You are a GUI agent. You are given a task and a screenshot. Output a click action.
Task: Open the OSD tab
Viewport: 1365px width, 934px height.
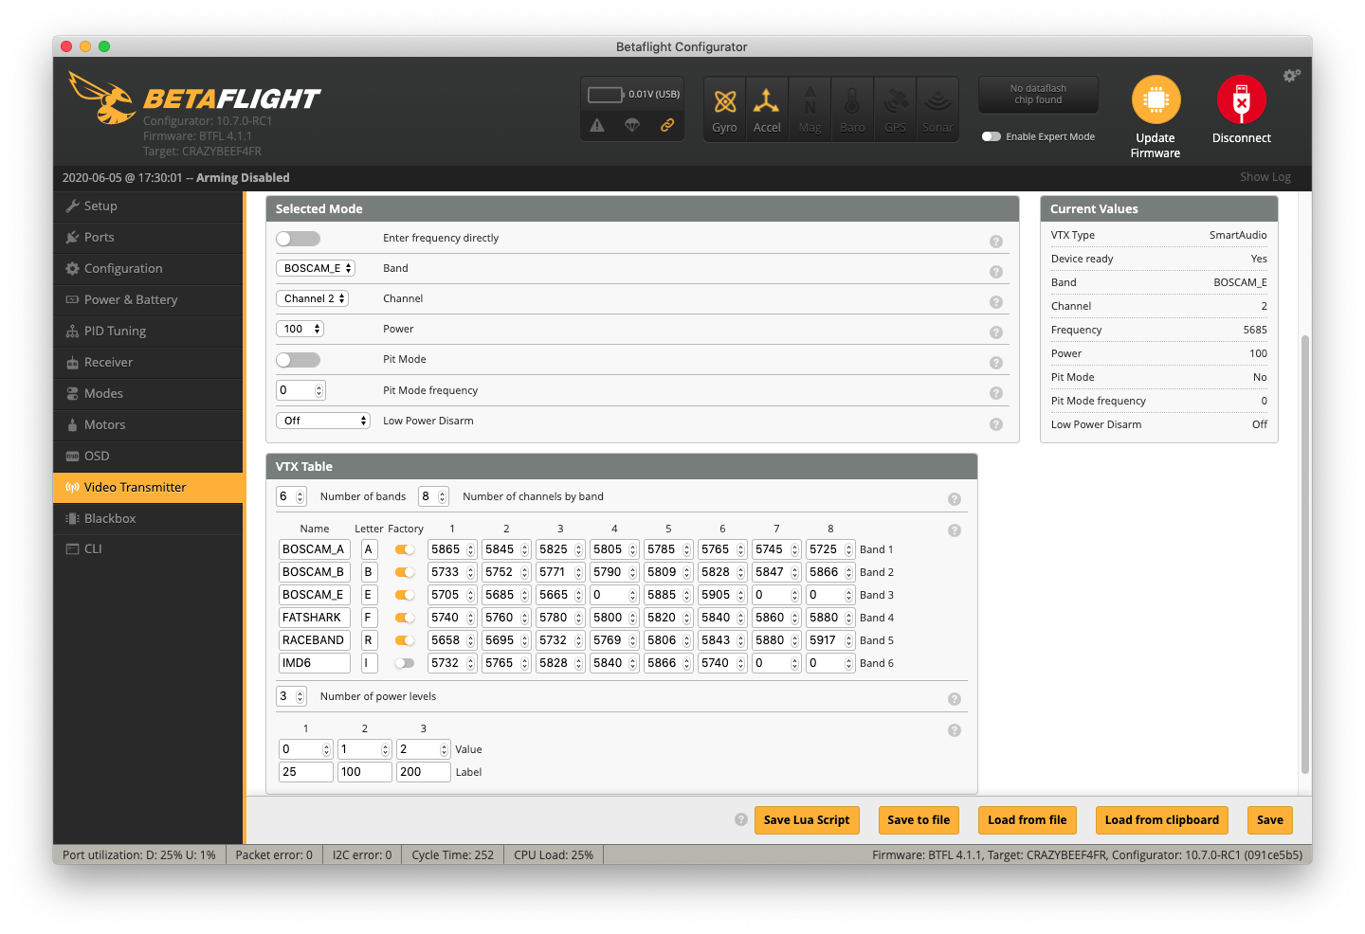point(148,457)
